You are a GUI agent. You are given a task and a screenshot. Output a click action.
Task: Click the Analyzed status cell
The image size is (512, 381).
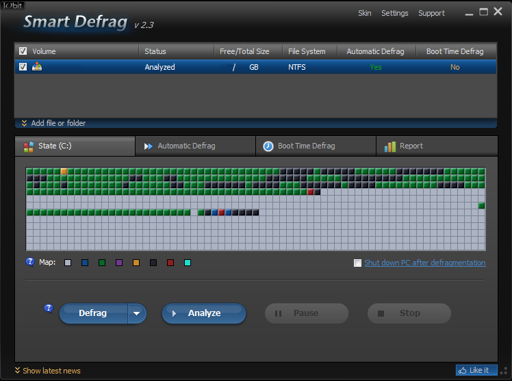point(159,67)
